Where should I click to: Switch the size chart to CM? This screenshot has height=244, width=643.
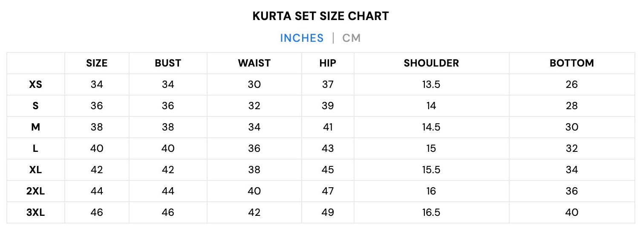coord(352,38)
